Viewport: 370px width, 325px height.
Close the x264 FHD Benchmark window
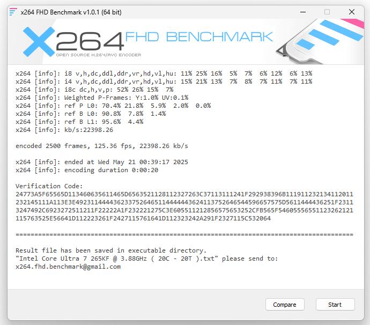352,12
